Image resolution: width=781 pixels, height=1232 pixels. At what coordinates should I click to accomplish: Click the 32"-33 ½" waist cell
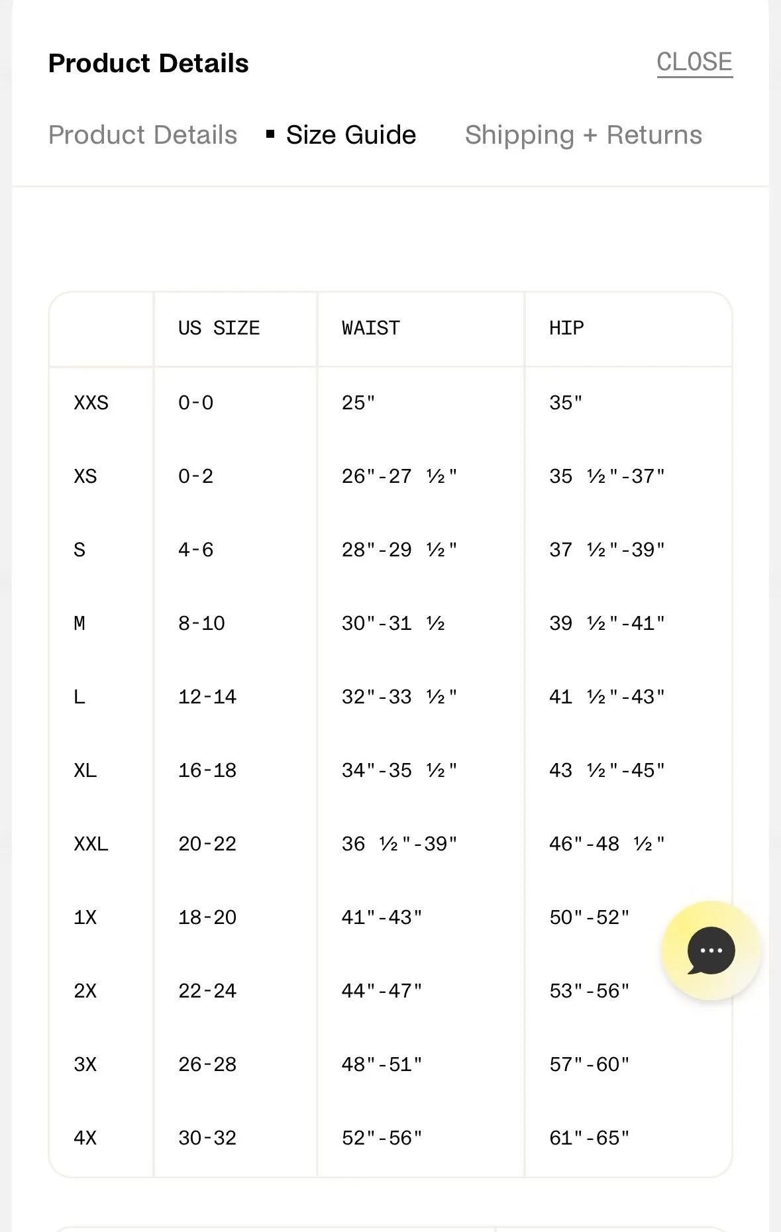pyautogui.click(x=399, y=697)
